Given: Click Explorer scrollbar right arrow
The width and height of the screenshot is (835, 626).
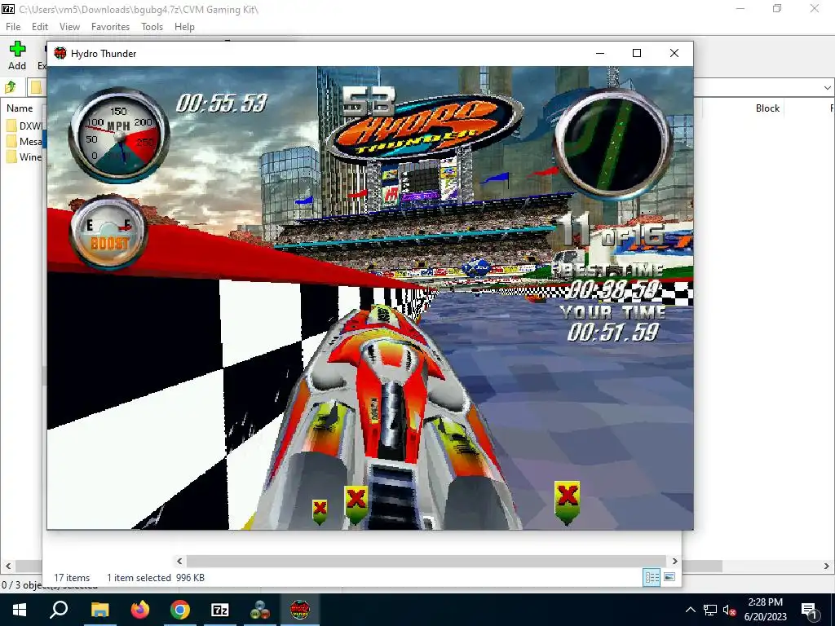Looking at the screenshot, I should coord(674,561).
